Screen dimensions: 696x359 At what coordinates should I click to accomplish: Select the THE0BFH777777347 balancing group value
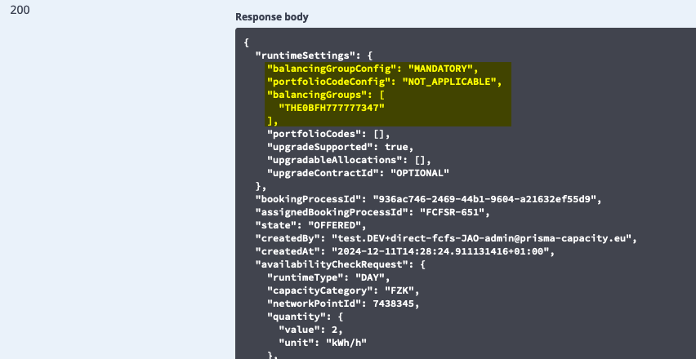tap(331, 108)
